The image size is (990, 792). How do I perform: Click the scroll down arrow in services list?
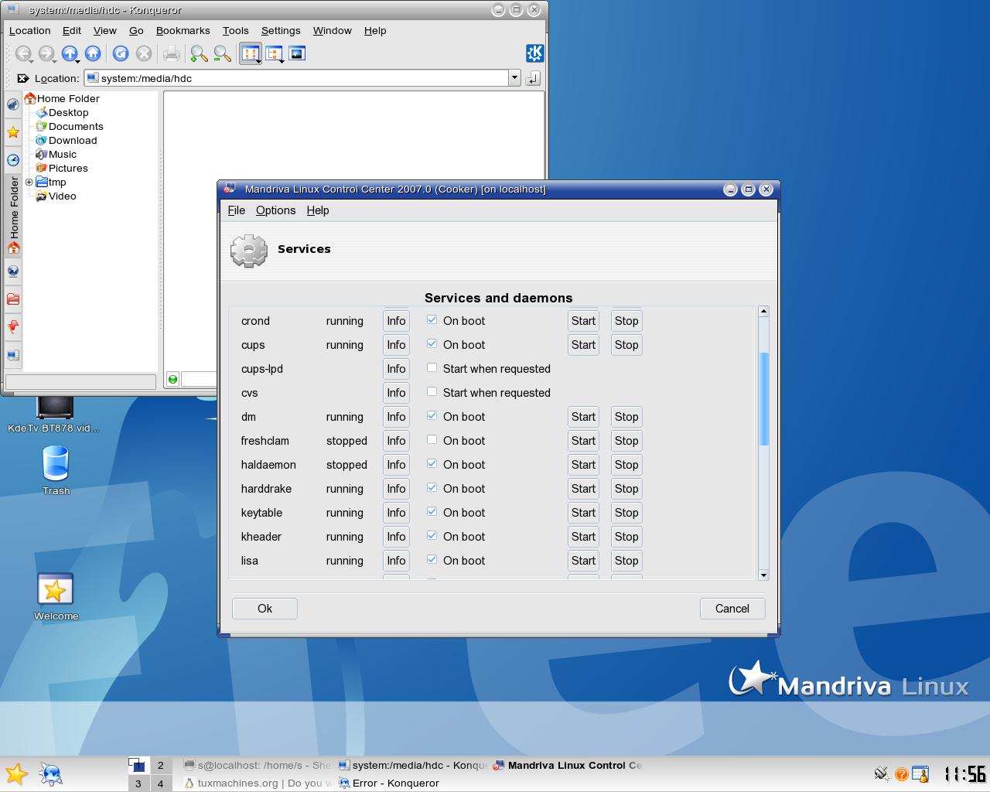[764, 575]
